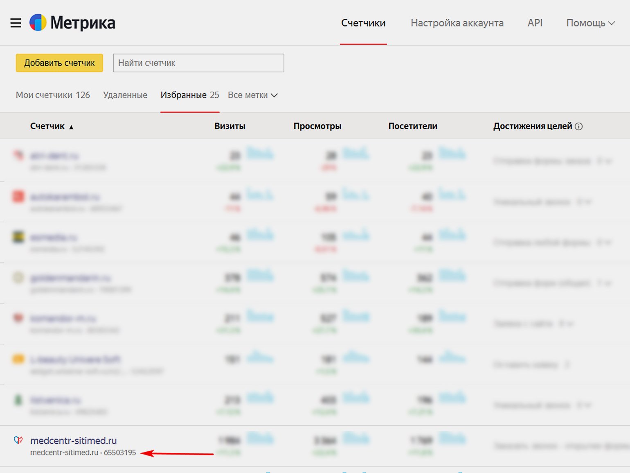
Task: Click the Посетители column header
Action: [x=413, y=126]
